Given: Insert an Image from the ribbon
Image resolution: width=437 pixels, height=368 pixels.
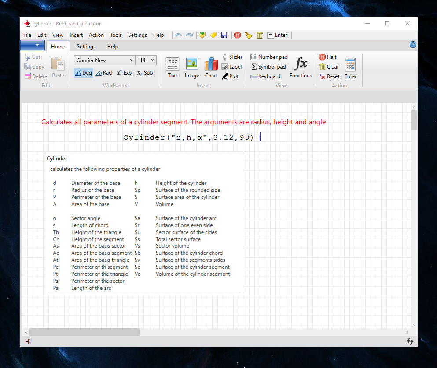Looking at the screenshot, I should pos(192,68).
